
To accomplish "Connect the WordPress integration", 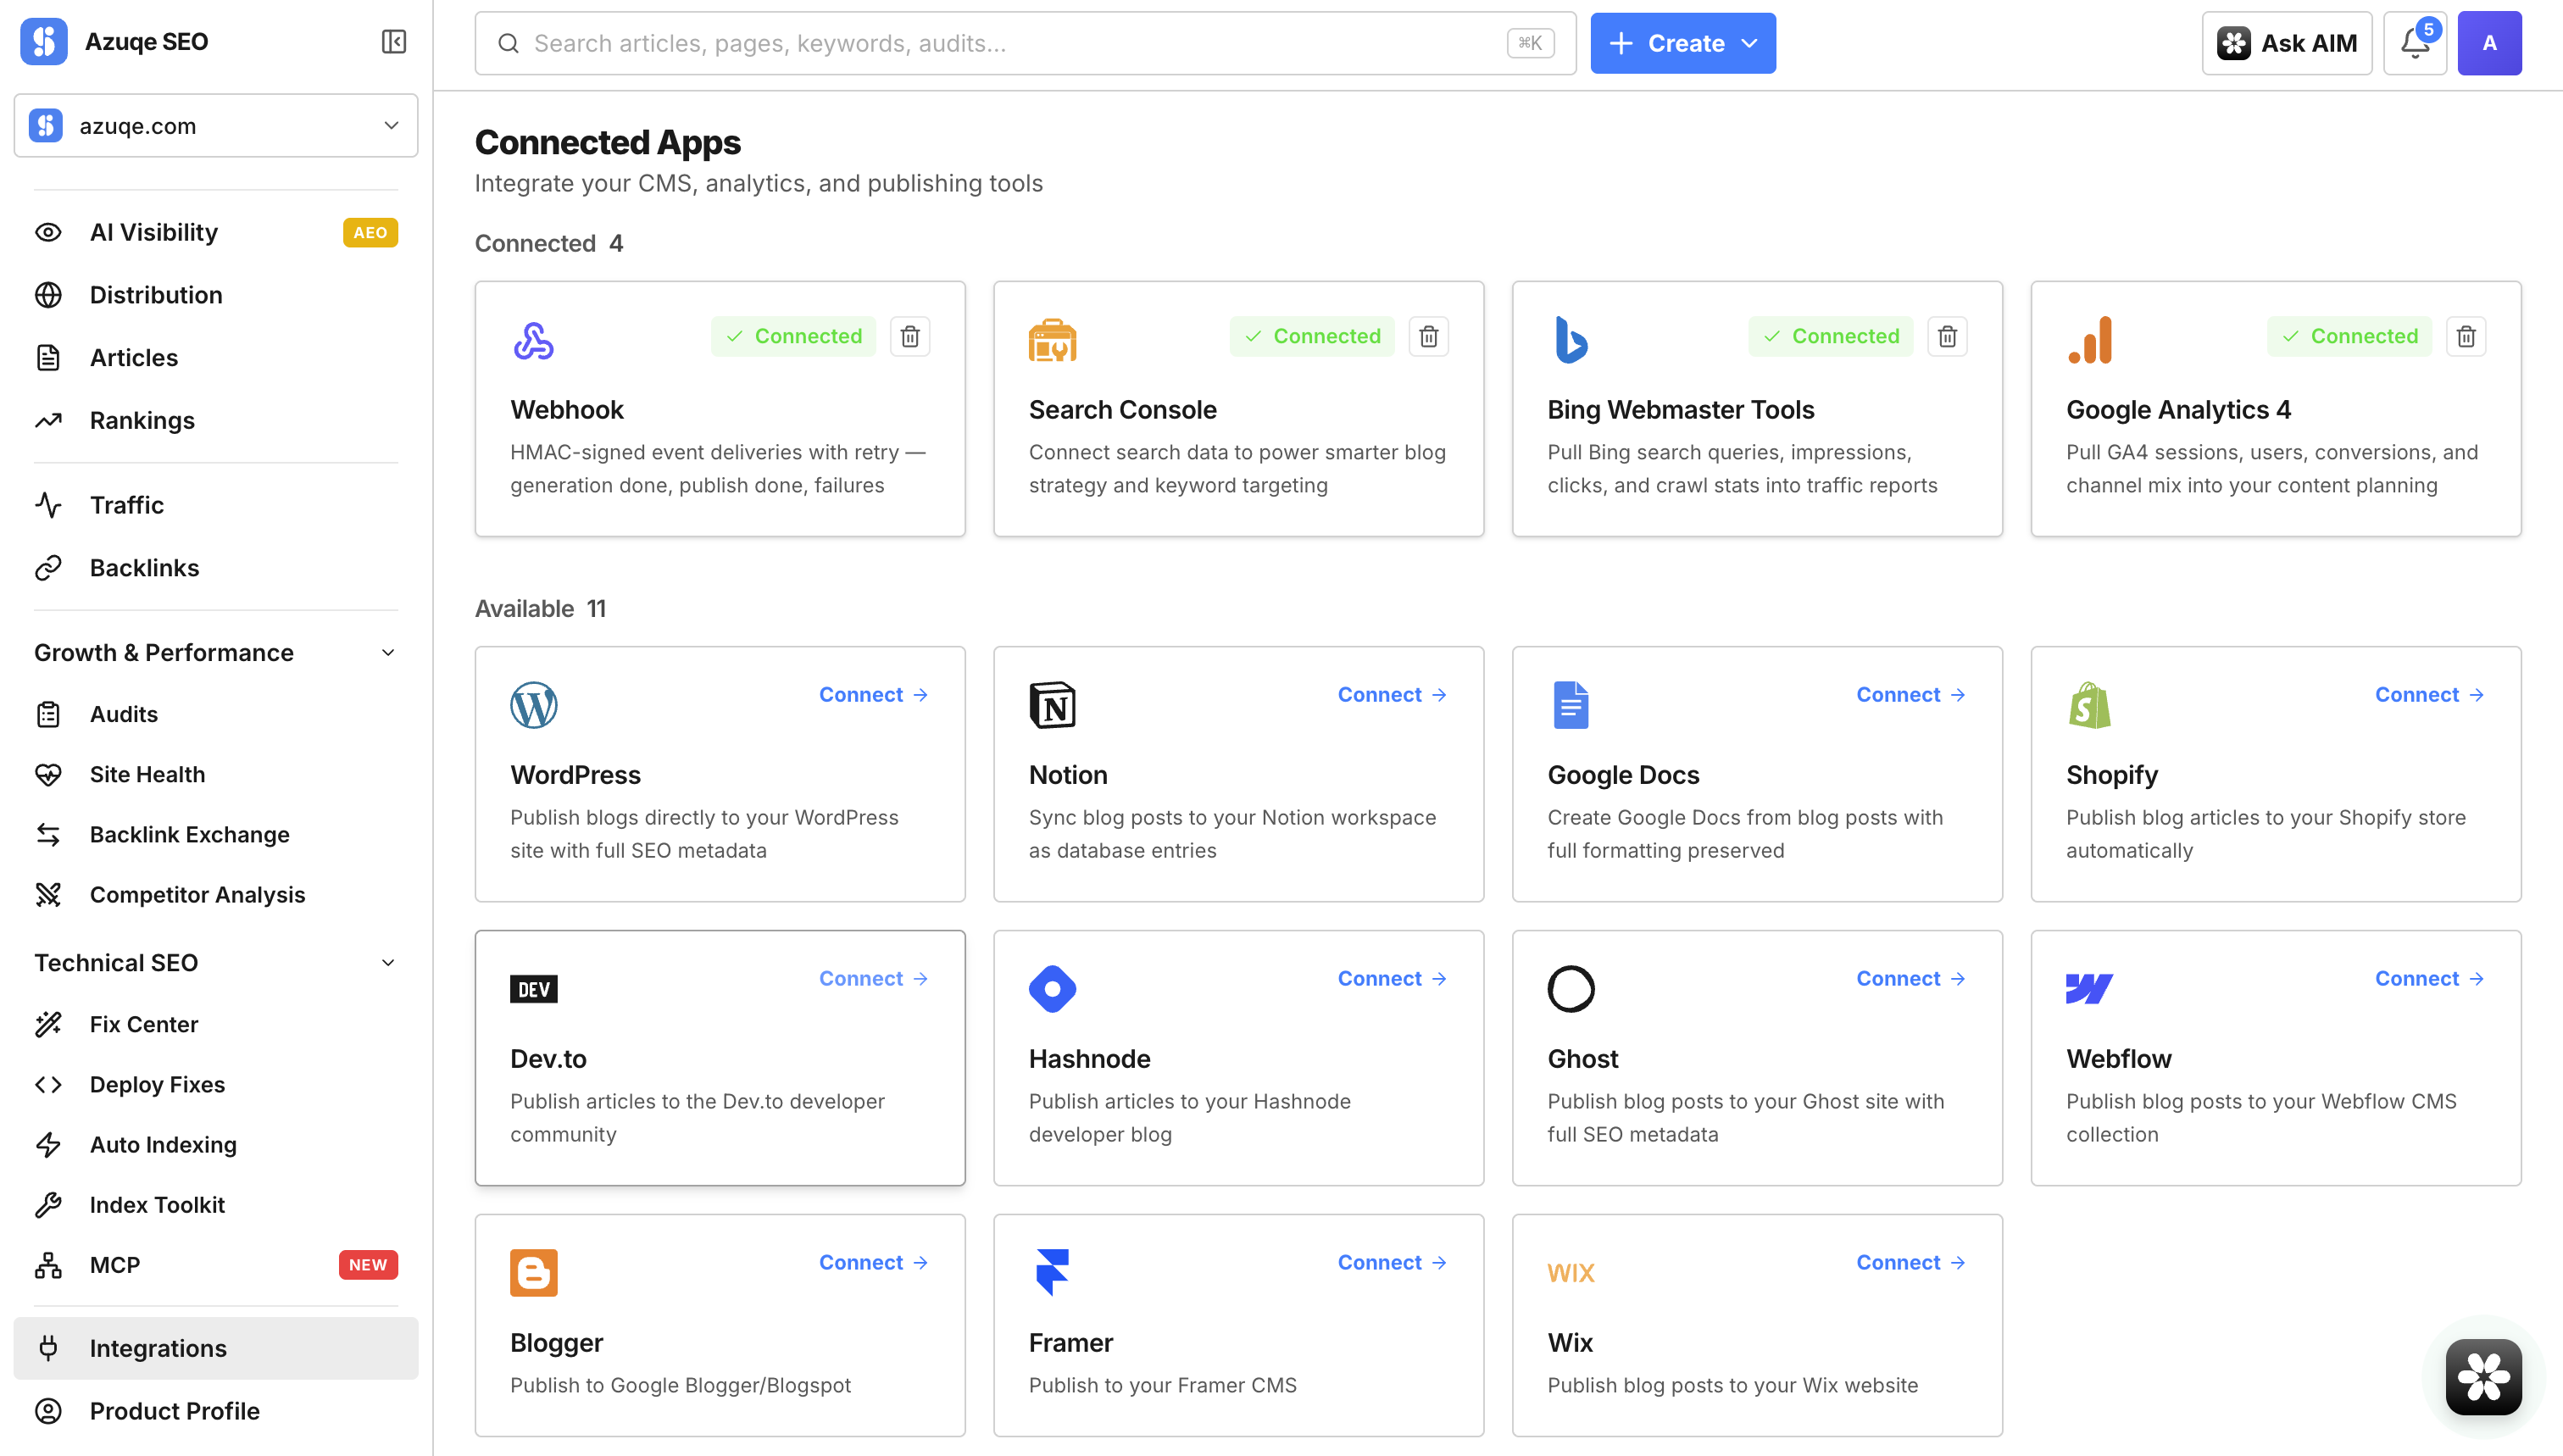I will tap(873, 695).
